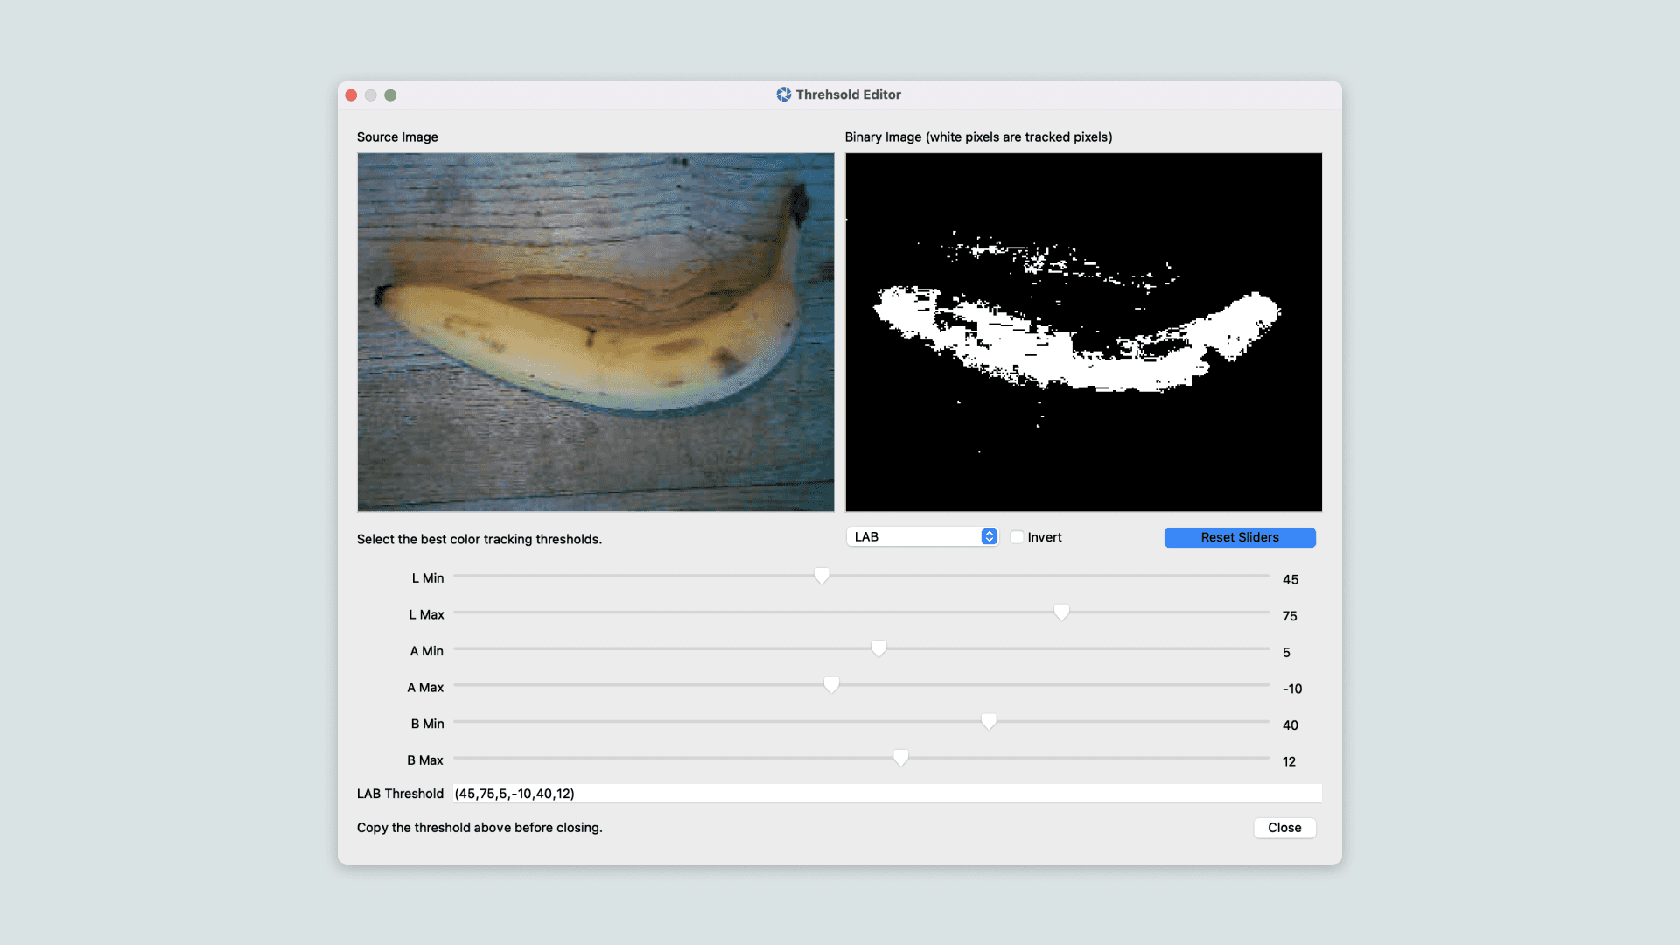This screenshot has width=1680, height=945.
Task: Click the A Max slider thumb
Action: click(831, 685)
